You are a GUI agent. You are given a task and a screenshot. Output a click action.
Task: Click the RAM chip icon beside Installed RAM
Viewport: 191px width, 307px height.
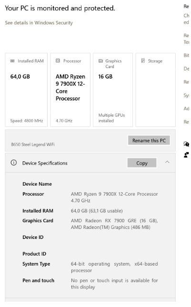[x=12, y=61]
